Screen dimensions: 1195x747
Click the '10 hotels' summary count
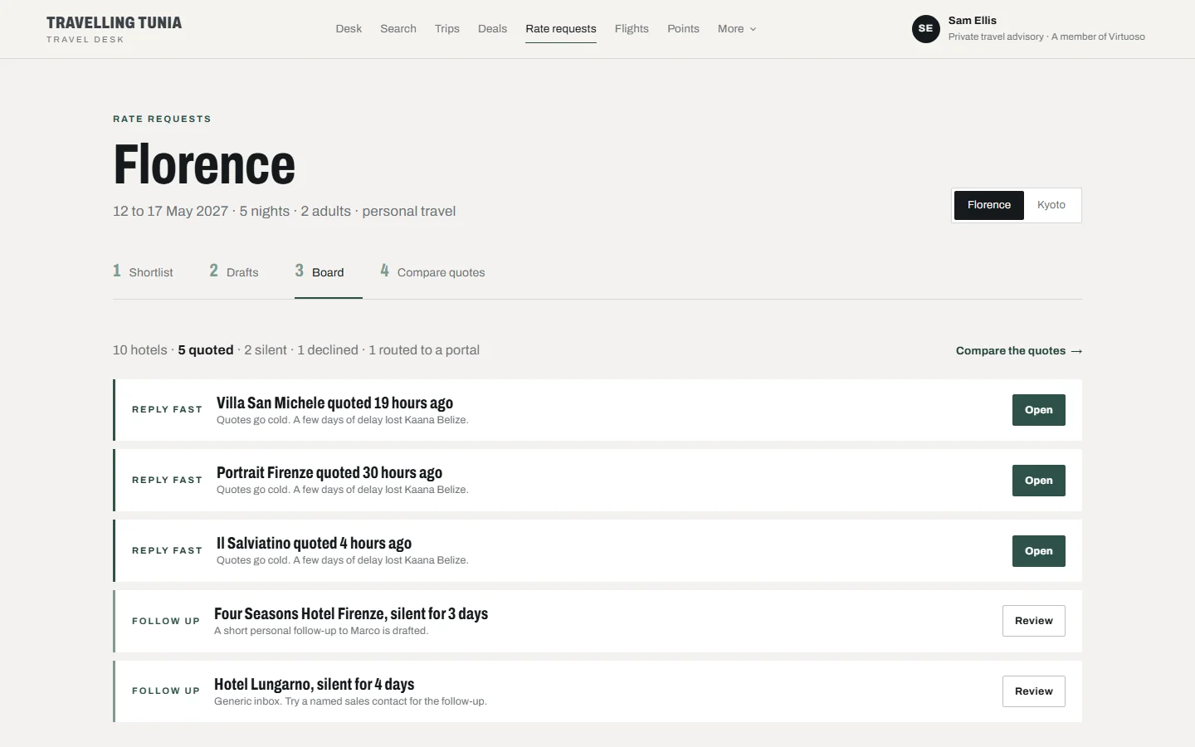[140, 350]
